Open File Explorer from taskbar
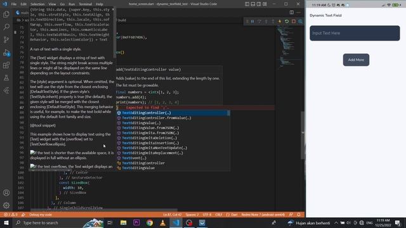406x228 pixels. pyautogui.click(x=123, y=223)
